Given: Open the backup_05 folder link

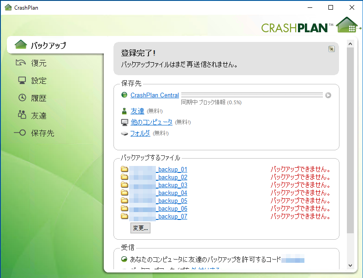Looking at the screenshot, I should [173, 201].
